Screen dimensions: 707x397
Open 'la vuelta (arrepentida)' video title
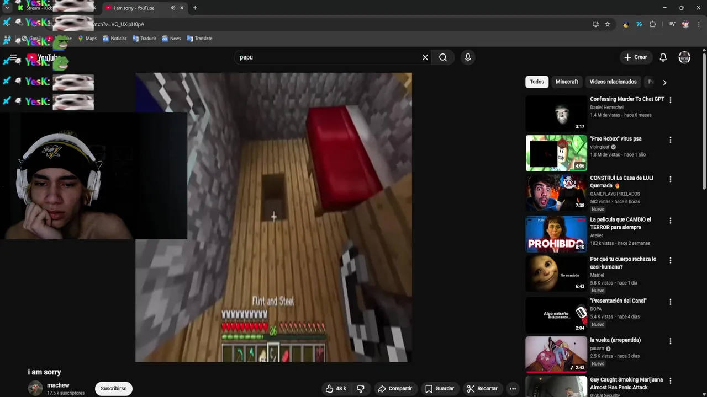coord(615,340)
